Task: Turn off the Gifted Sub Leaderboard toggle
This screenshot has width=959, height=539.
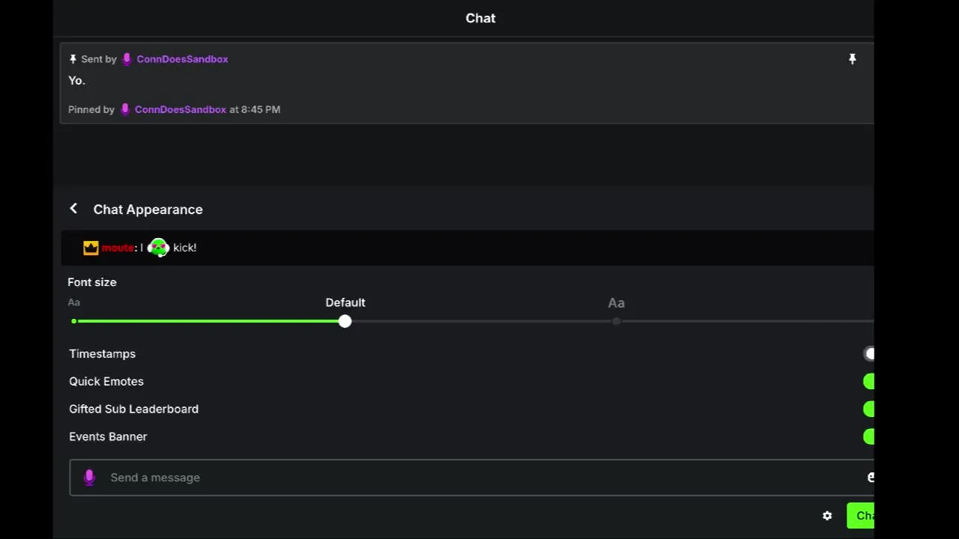Action: tap(869, 409)
